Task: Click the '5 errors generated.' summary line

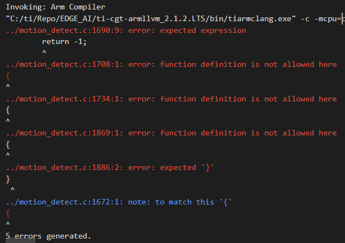Action: pos(48,236)
